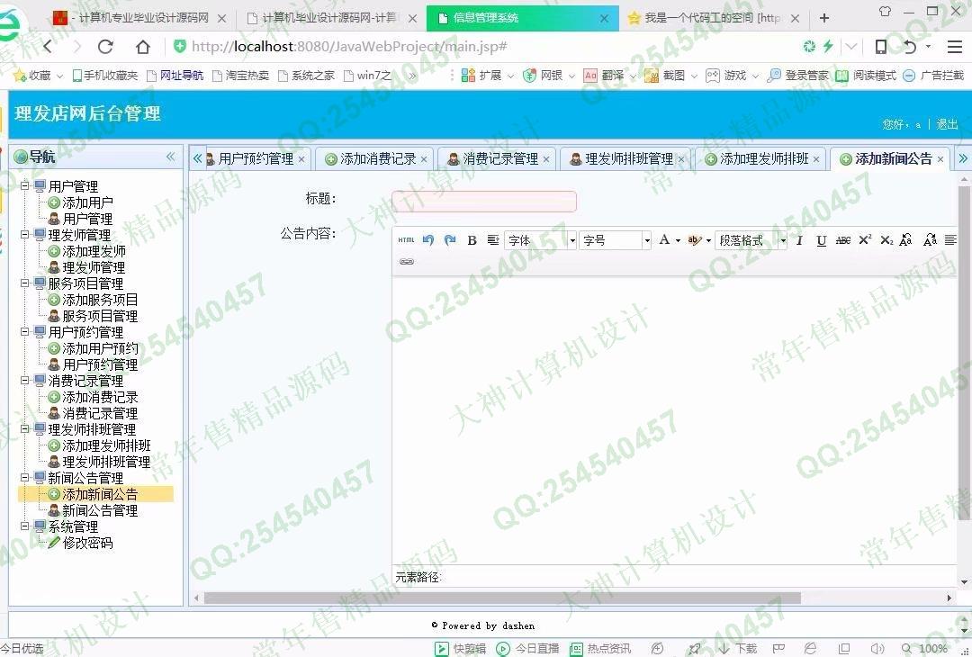The image size is (972, 657).
Task: Click the editor redo arrow
Action: point(450,240)
